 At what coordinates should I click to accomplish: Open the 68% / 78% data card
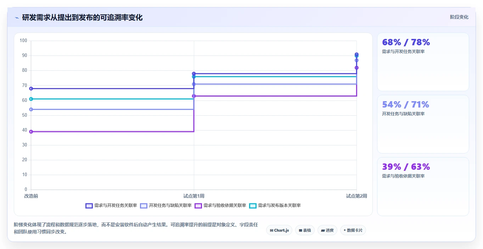(x=423, y=62)
